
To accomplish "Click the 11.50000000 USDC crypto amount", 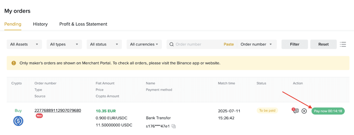I will pyautogui.click(x=114, y=125).
